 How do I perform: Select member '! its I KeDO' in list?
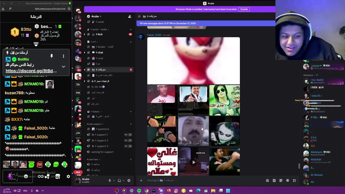[317, 80]
